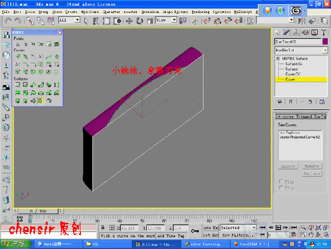Activate the Select and Rotate tool
This screenshot has height=249, width=331.
point(139,21)
